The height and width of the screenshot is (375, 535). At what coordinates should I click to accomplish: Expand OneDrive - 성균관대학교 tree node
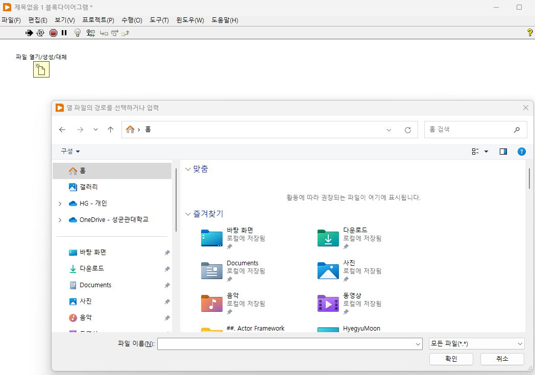click(x=60, y=220)
